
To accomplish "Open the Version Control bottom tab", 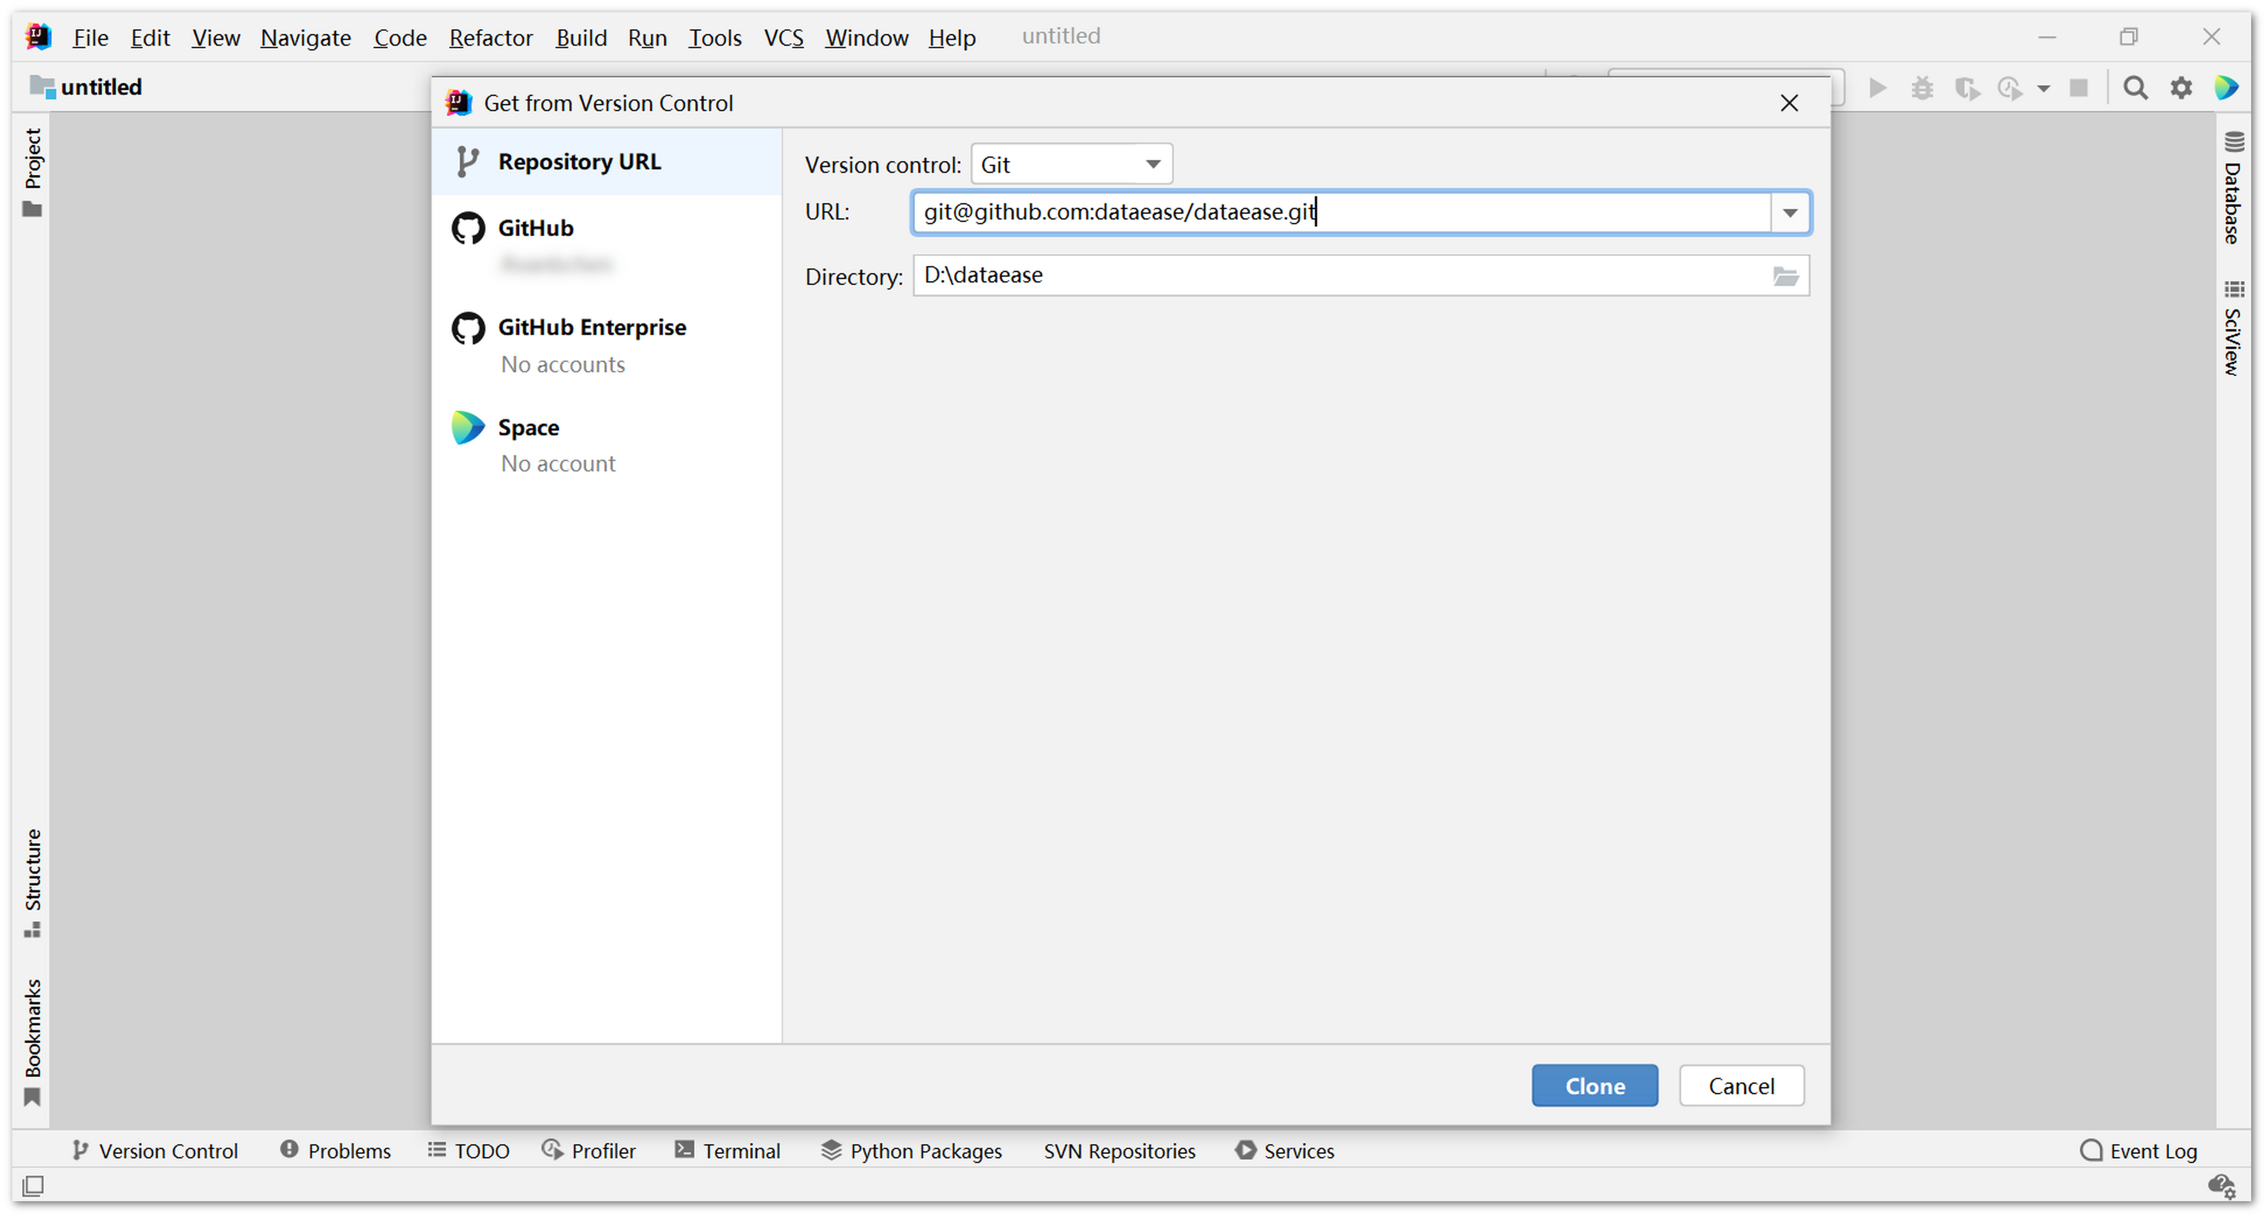I will [155, 1150].
